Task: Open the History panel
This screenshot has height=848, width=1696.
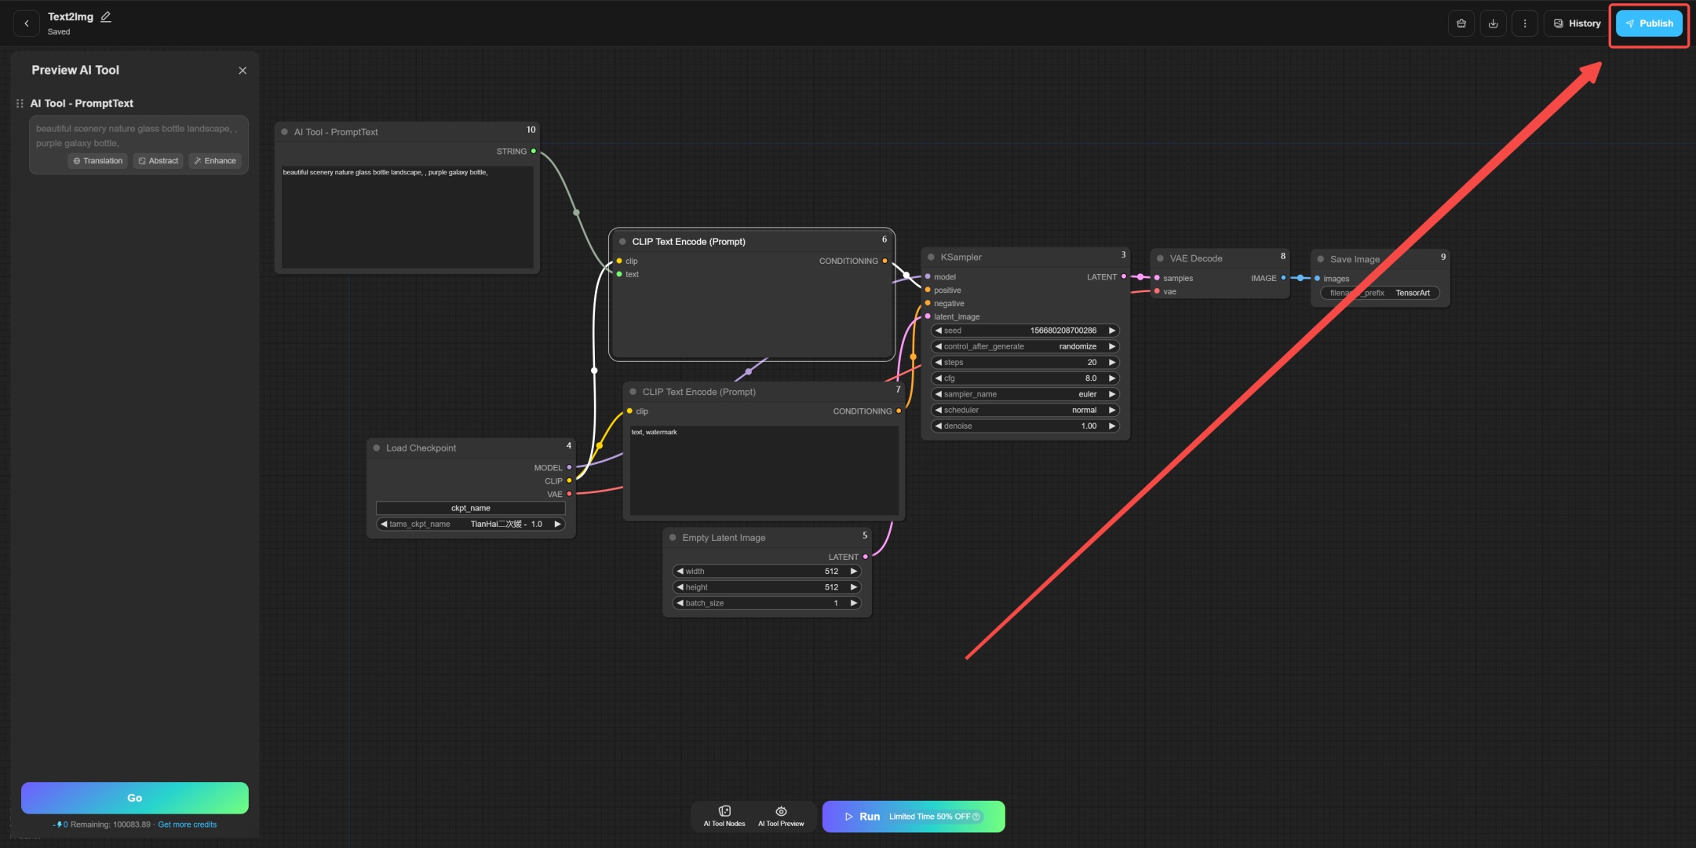Action: (x=1577, y=24)
